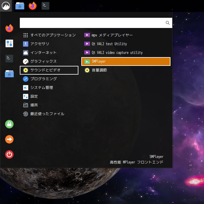
Task: Click the アクセサリ compass icon
Action: point(26,44)
